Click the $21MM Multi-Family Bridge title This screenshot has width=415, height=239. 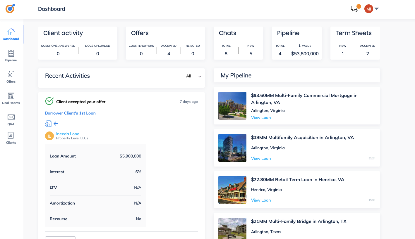299,221
